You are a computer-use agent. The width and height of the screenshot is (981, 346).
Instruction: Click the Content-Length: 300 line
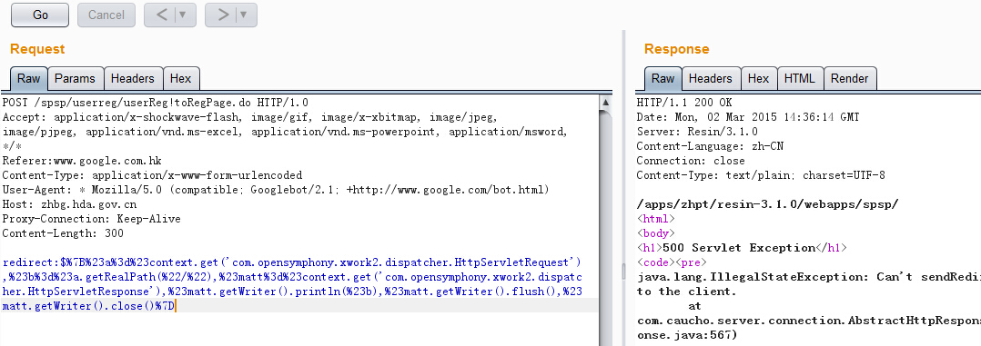(x=63, y=233)
